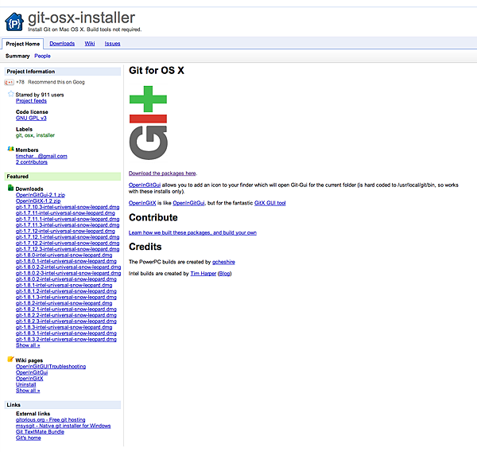The height and width of the screenshot is (452, 477).
Task: Open the Uninstall wiki page
Action: tap(26, 384)
